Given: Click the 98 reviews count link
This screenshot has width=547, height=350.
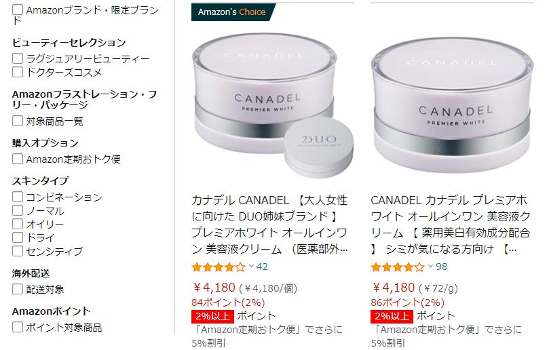Looking at the screenshot, I should click(x=441, y=267).
